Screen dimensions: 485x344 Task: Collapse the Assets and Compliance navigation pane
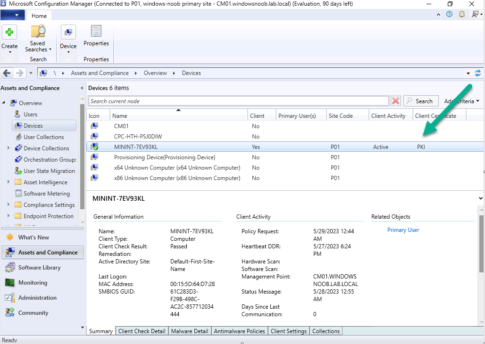(82, 88)
